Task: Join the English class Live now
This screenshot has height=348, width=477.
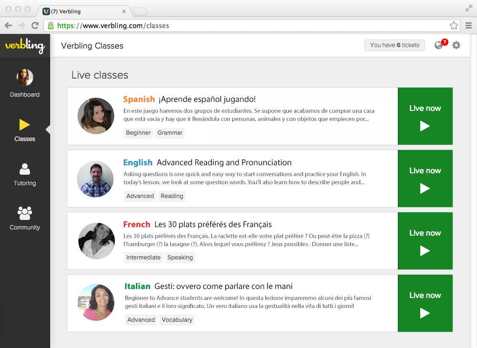Action: click(x=425, y=179)
